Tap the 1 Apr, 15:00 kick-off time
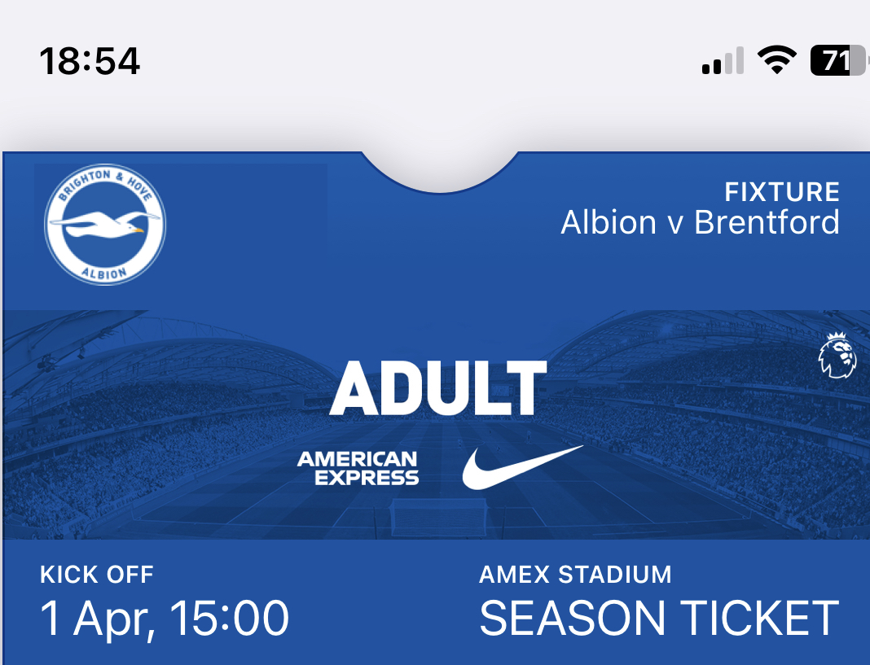The width and height of the screenshot is (870, 665). [165, 618]
